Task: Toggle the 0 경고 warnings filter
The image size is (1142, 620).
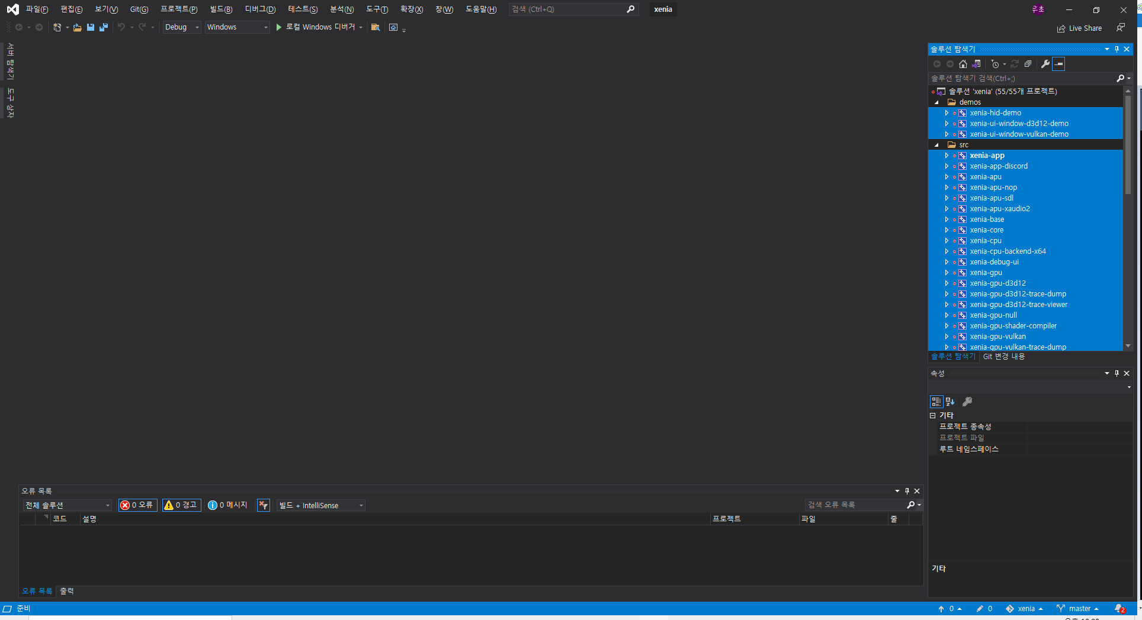Action: pos(181,505)
